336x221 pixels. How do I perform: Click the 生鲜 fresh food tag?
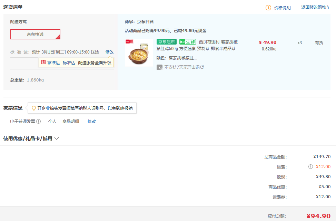(x=188, y=42)
